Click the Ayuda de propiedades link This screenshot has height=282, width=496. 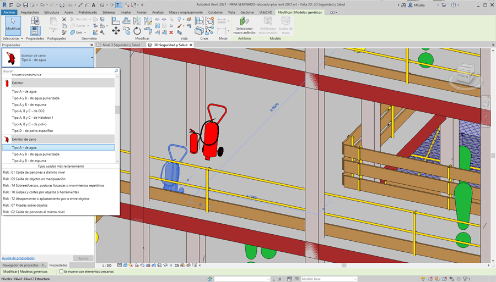(18, 258)
